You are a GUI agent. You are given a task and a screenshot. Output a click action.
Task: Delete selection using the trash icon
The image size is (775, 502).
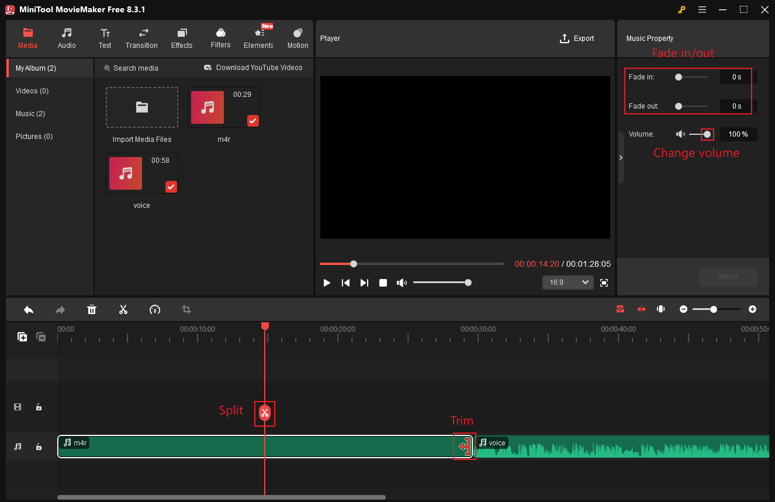pyautogui.click(x=92, y=309)
